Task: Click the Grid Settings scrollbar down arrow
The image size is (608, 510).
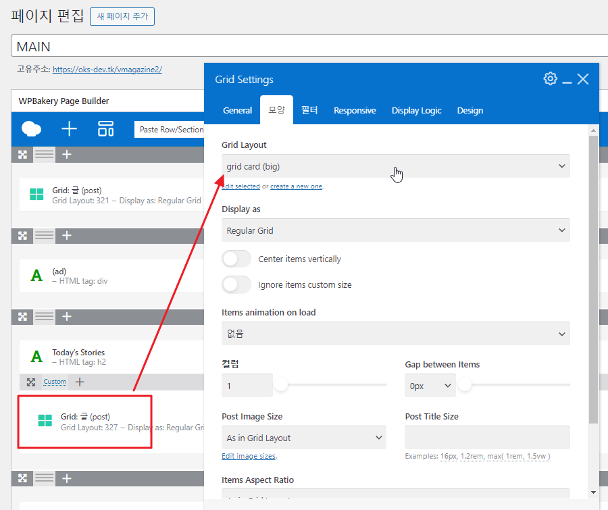Action: click(593, 492)
